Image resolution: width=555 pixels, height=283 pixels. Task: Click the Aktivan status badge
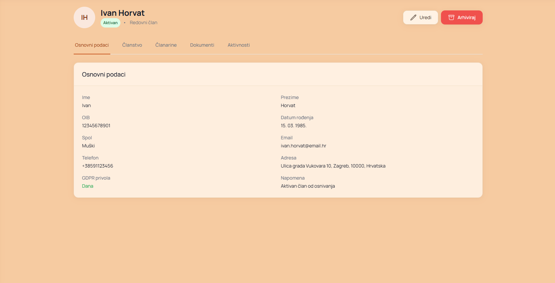110,23
